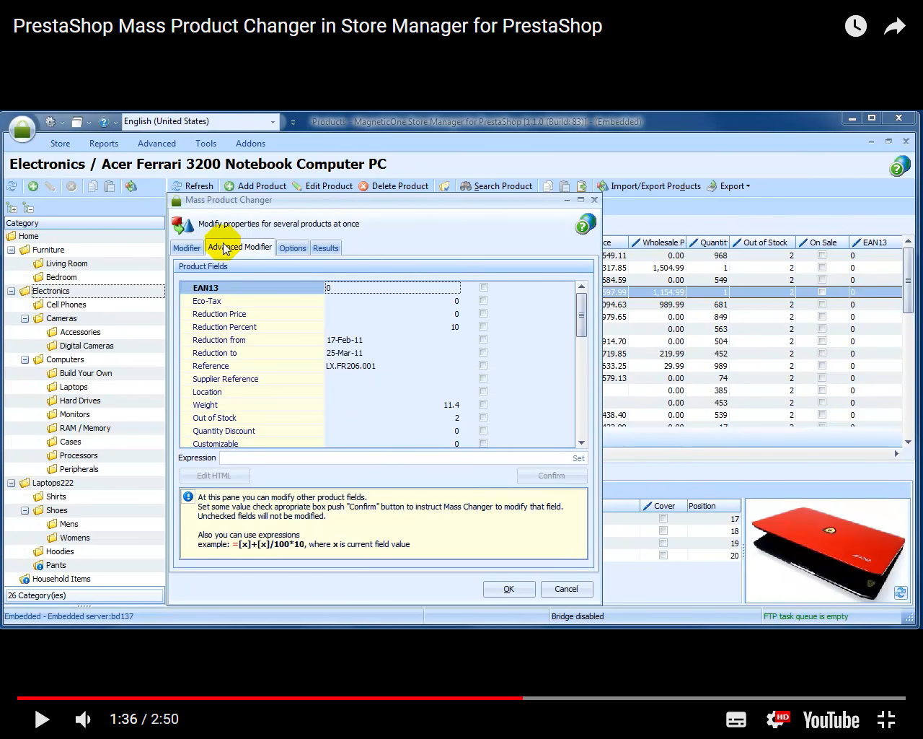Check the Eco-Tax field checkbox

[483, 301]
